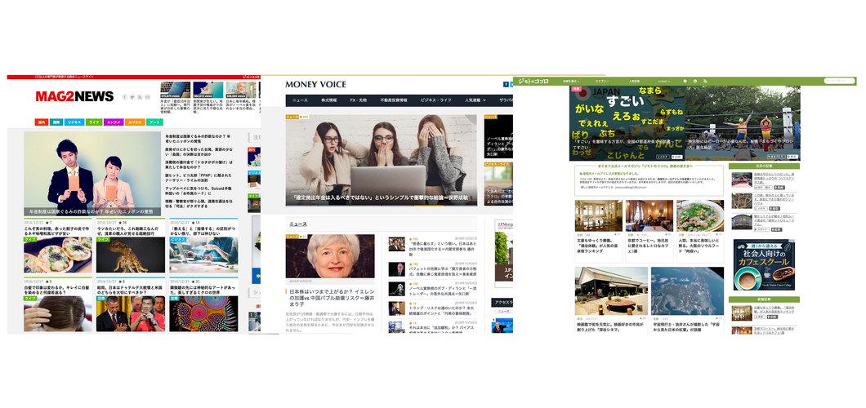
Task: Open the ビジネス・ライフ menu item
Action: 435,100
